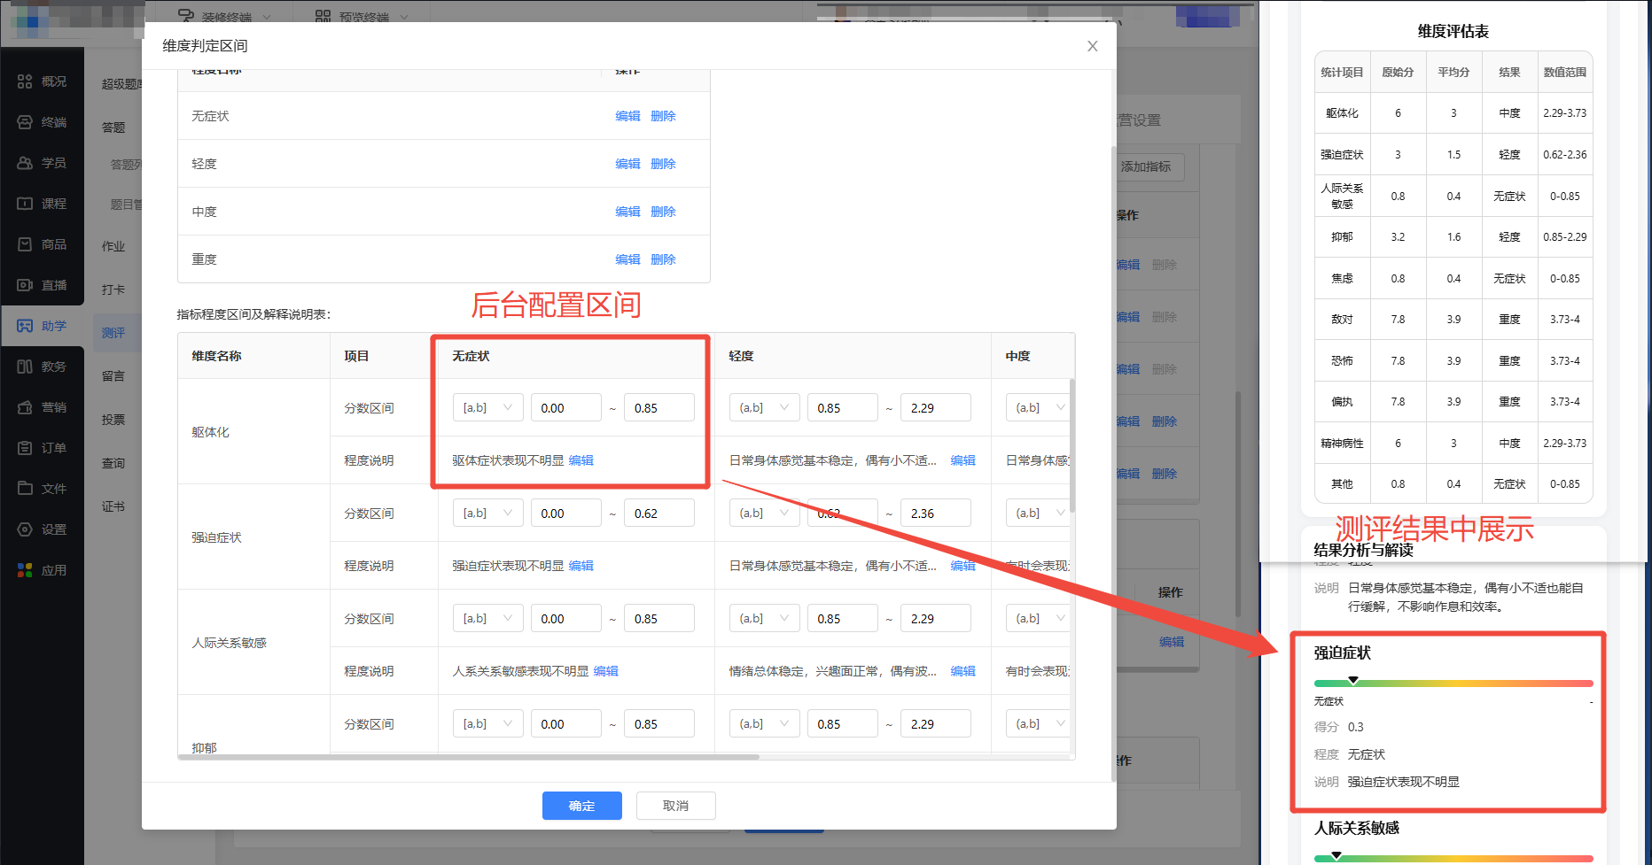Click the 取消 cancel button
Screen dimensions: 1652x865
[x=675, y=806]
